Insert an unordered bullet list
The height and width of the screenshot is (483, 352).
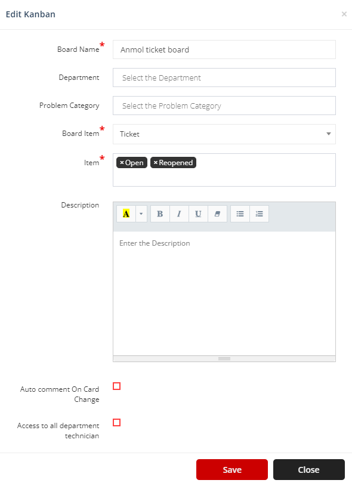[240, 214]
